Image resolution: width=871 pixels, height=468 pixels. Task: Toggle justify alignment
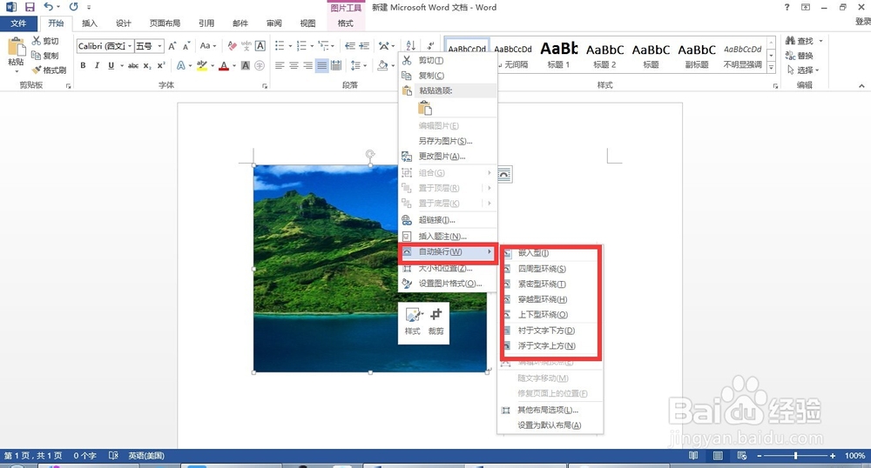pyautogui.click(x=321, y=65)
